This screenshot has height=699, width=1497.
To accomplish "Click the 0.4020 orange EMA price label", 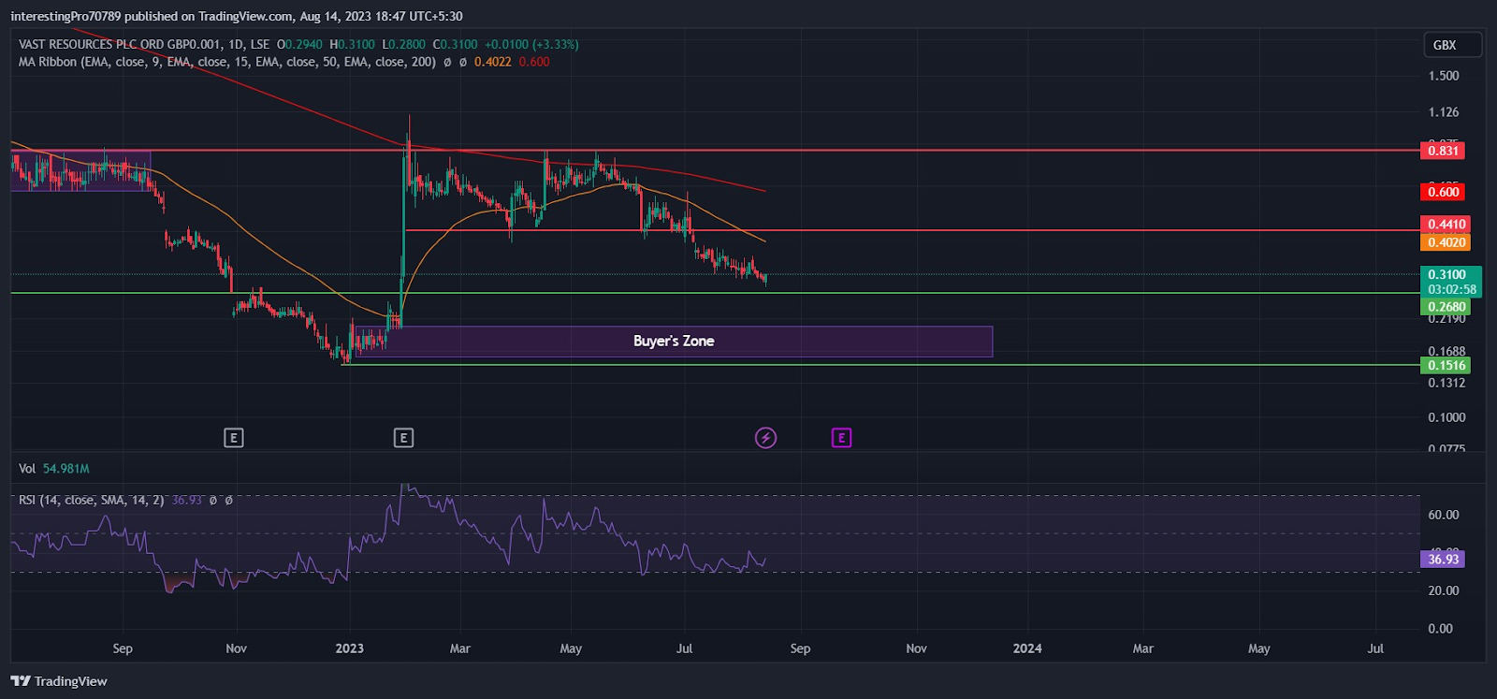I will (1446, 242).
